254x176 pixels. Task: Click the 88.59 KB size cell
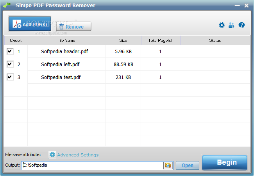click(x=123, y=65)
